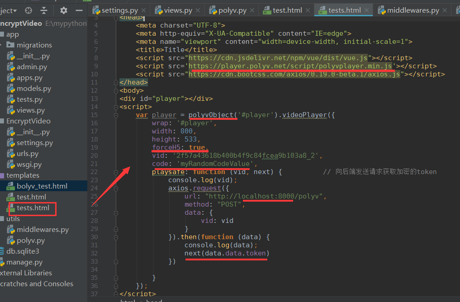Open urls.py in project tree
The height and width of the screenshot is (302, 460).
(x=28, y=154)
